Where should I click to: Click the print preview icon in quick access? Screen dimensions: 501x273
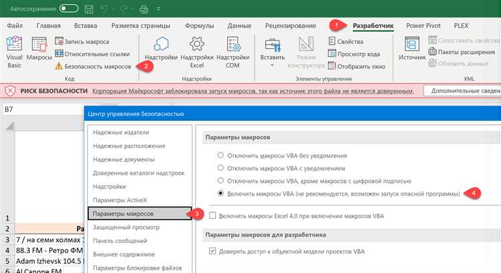[144, 9]
